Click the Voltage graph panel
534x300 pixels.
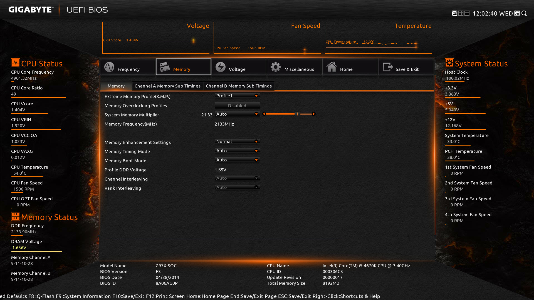tap(156, 38)
